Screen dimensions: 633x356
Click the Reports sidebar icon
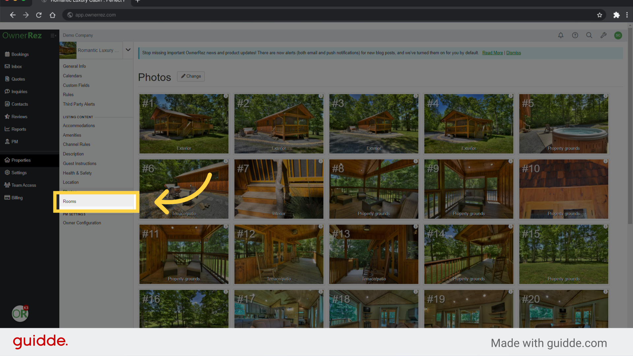point(18,129)
